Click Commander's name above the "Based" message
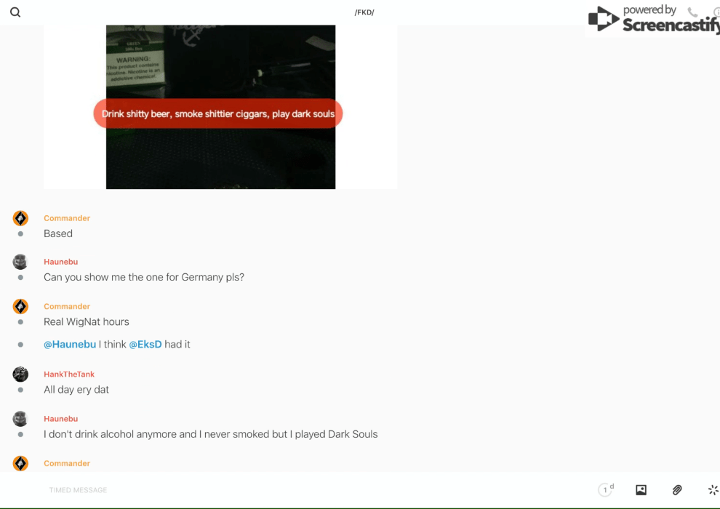 click(67, 218)
